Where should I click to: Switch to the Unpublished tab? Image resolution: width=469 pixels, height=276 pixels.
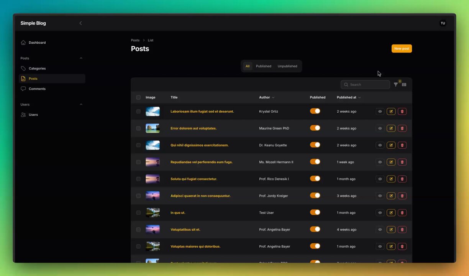[x=287, y=66]
